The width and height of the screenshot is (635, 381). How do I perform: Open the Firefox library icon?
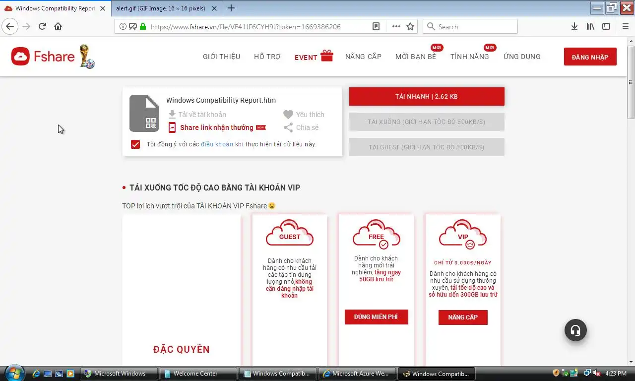tap(590, 27)
